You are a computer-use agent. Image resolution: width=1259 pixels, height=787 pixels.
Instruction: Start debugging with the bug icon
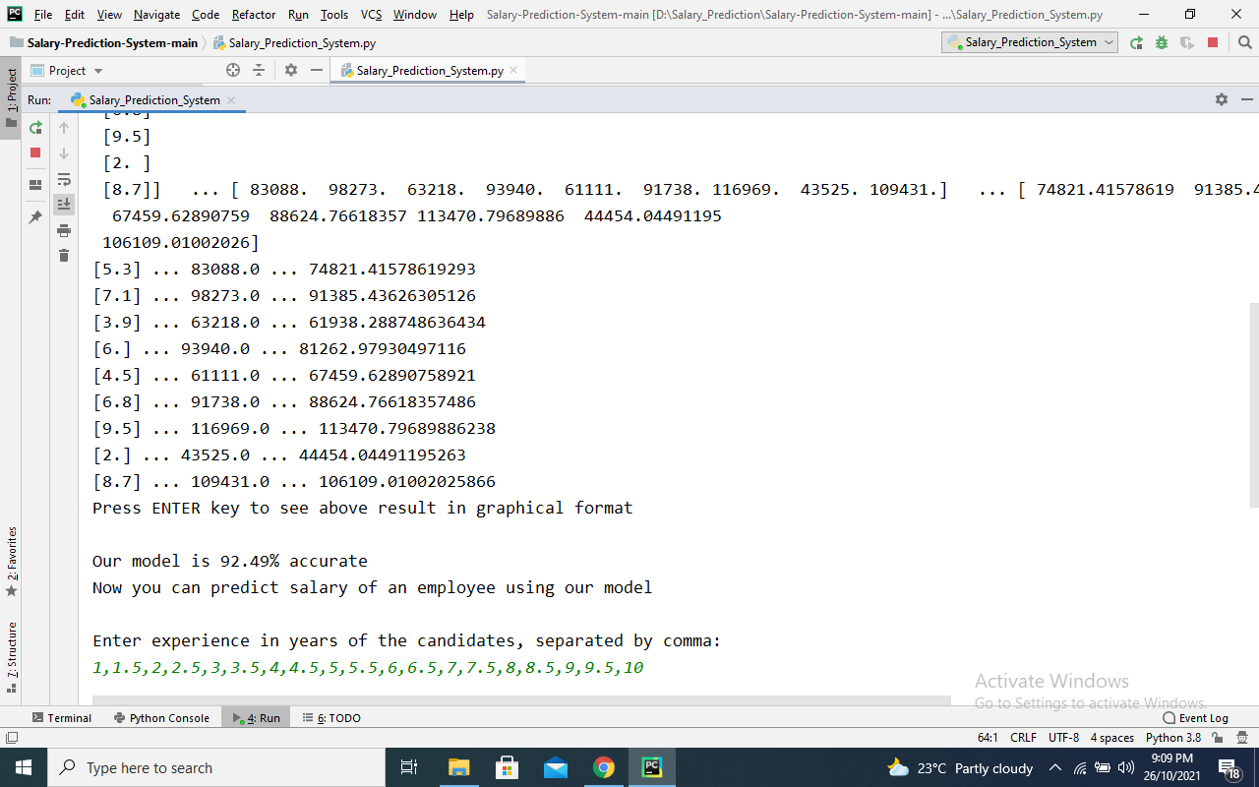[1162, 42]
